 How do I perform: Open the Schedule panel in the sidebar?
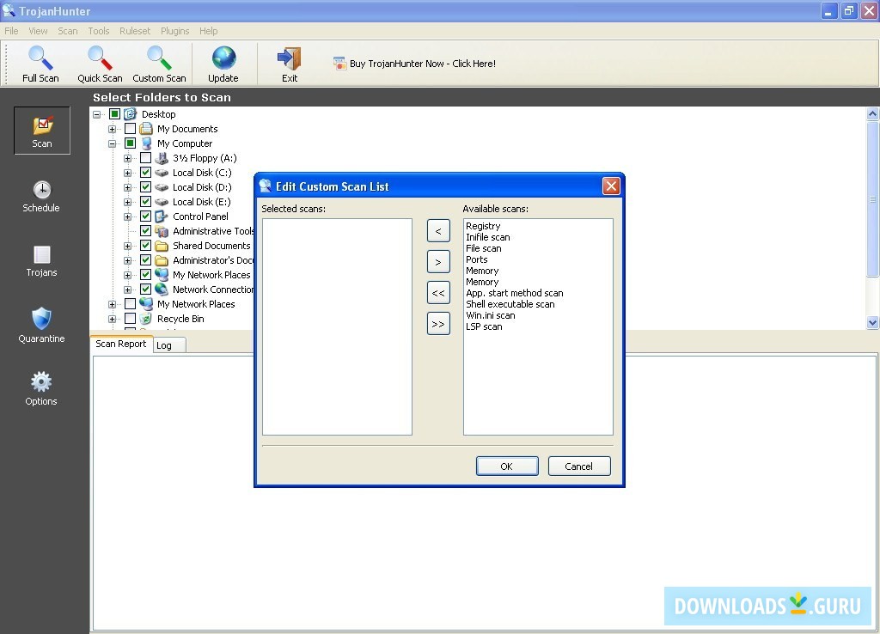point(41,196)
